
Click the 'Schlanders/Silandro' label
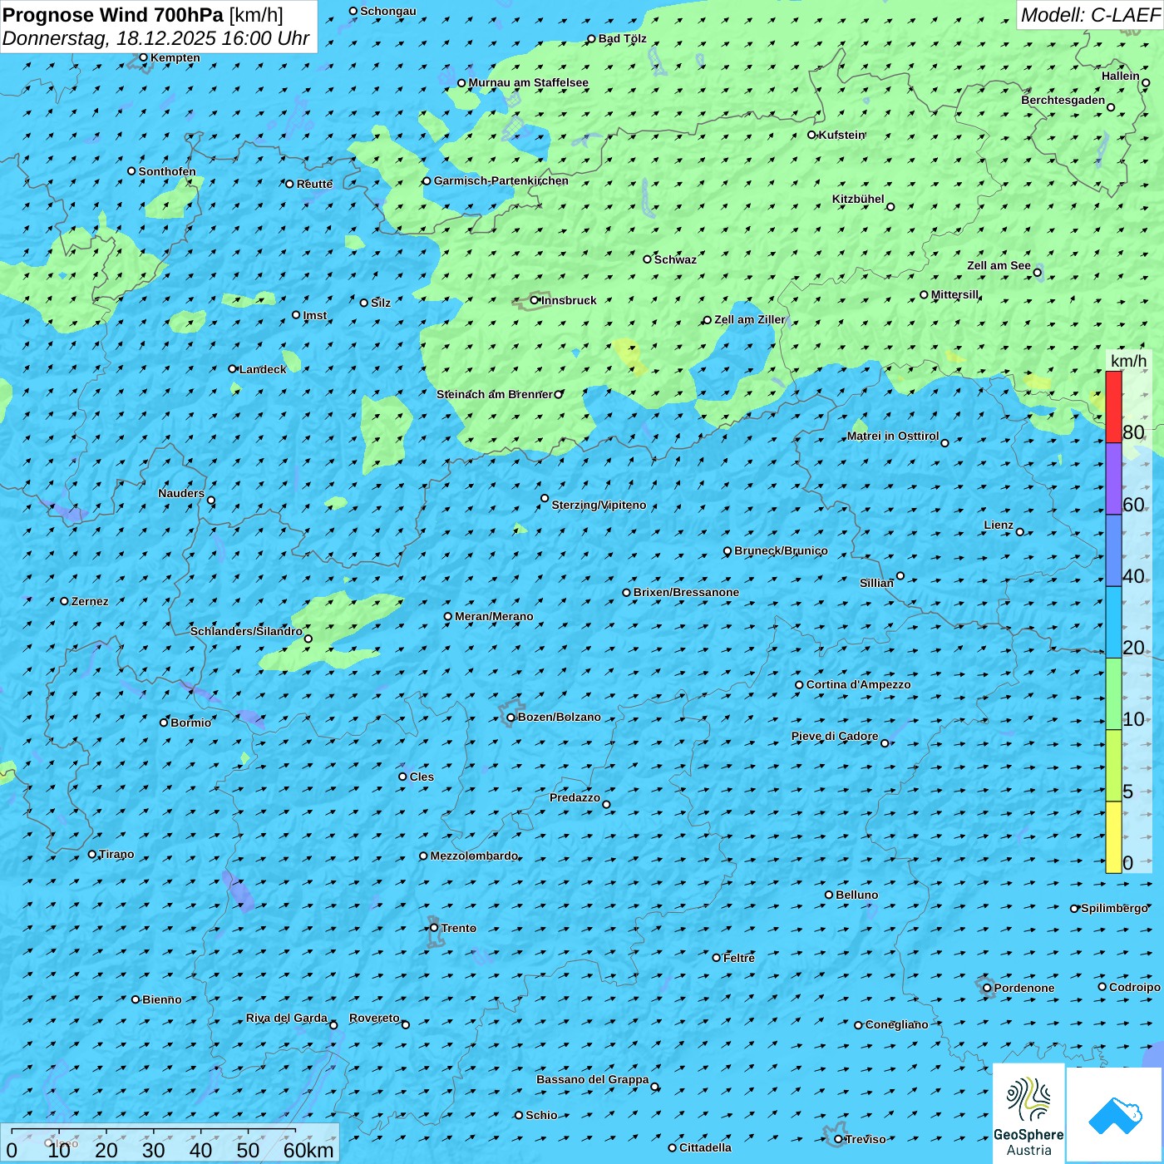(246, 631)
